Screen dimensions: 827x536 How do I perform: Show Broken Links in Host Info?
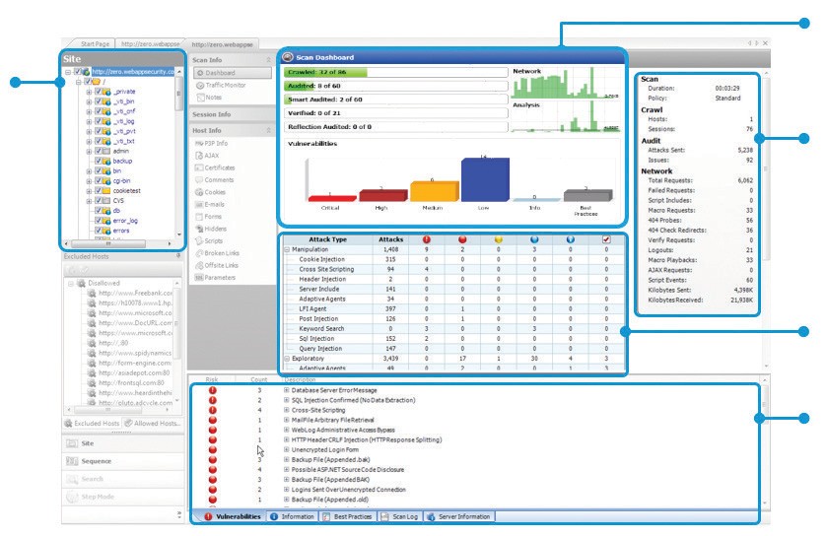click(x=222, y=252)
